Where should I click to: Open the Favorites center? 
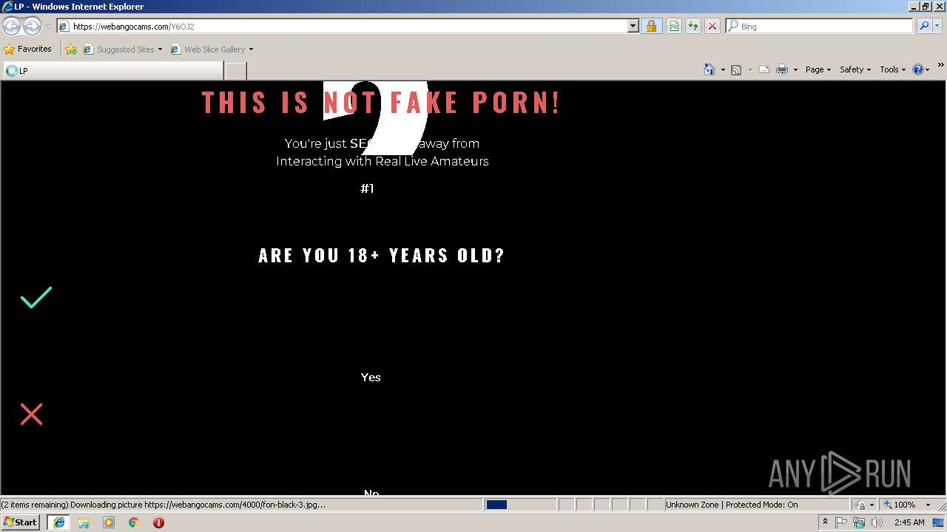28,50
